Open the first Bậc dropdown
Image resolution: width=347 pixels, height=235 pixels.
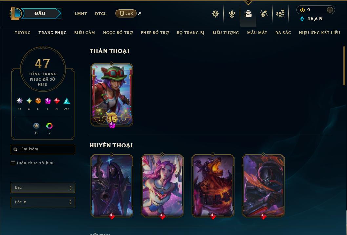click(x=43, y=188)
